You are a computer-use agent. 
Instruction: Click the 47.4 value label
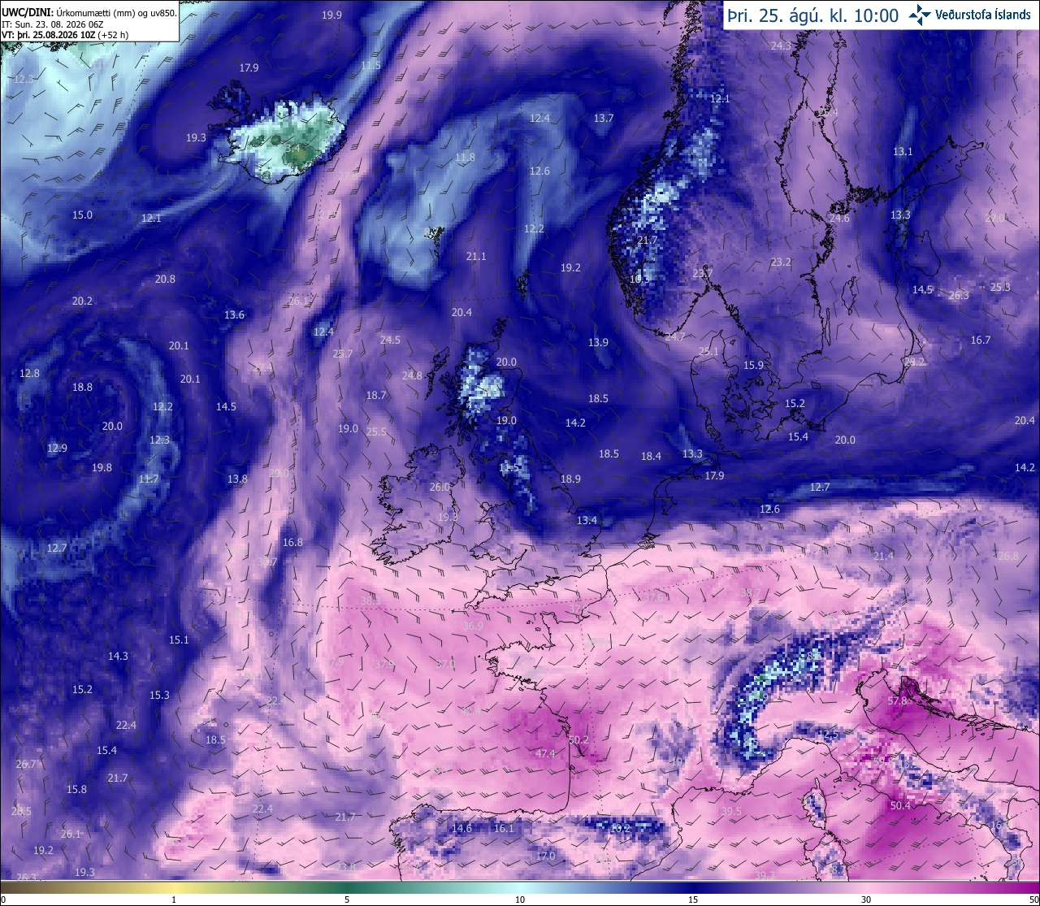point(545,753)
